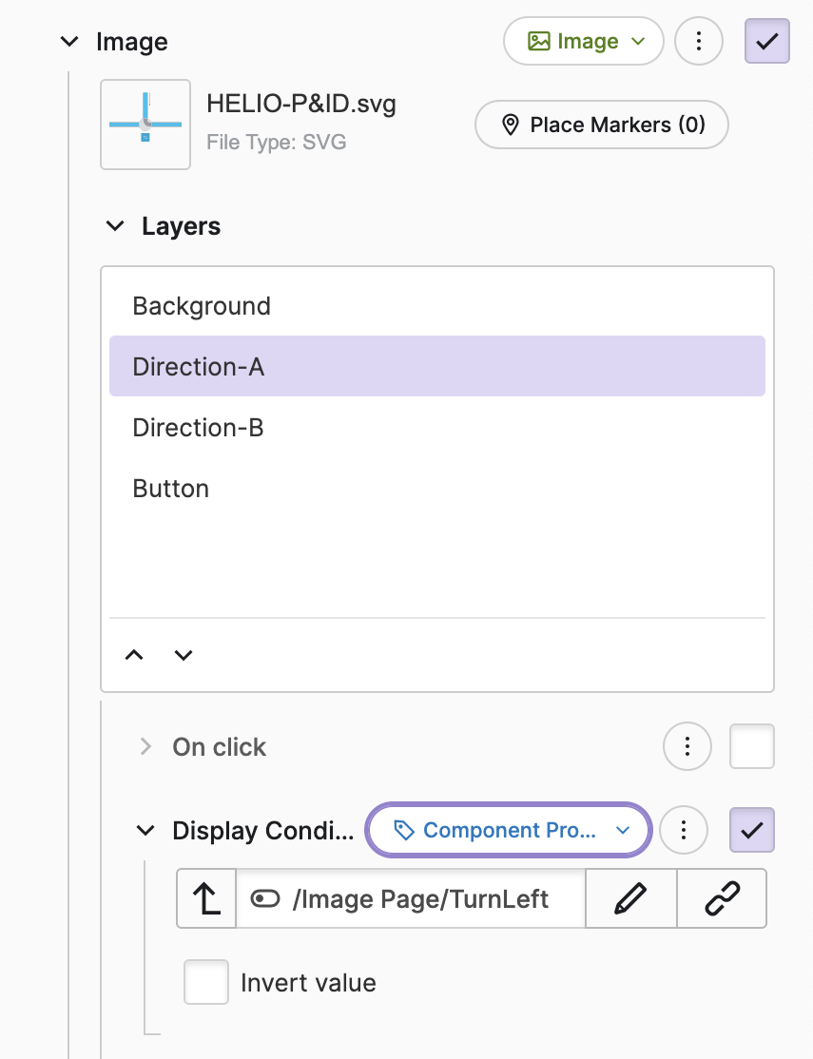Select the Direction-B layer
Image resolution: width=813 pixels, height=1059 pixels.
coord(198,428)
